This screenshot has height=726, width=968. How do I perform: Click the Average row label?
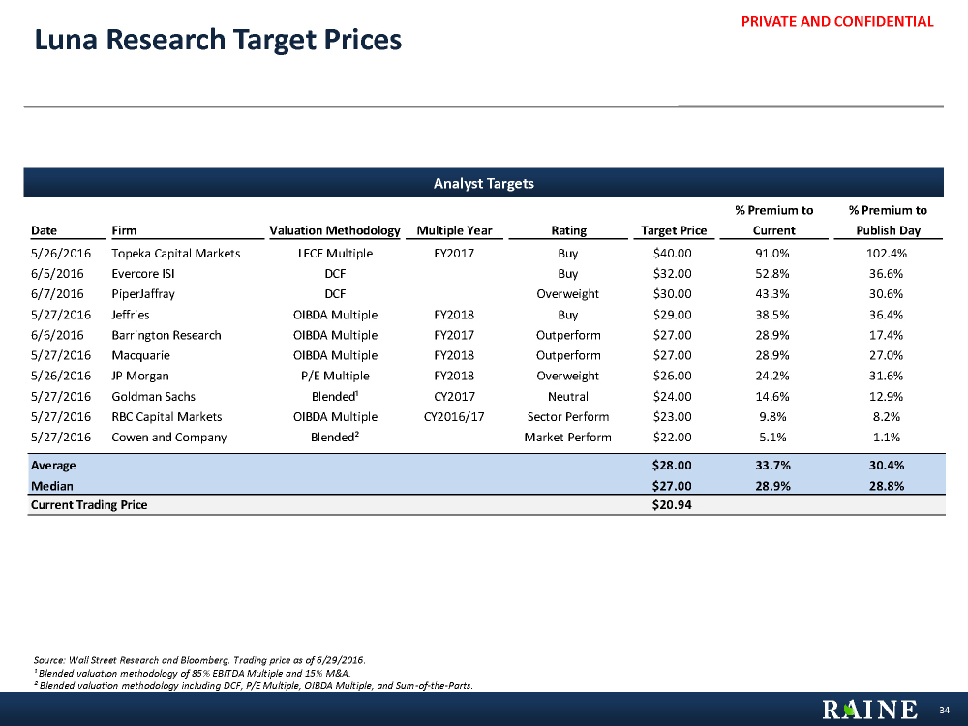pos(53,466)
